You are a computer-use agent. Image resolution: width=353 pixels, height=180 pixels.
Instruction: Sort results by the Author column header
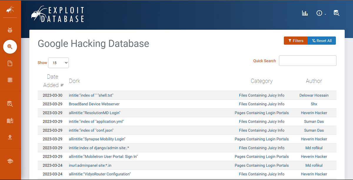coord(314,81)
